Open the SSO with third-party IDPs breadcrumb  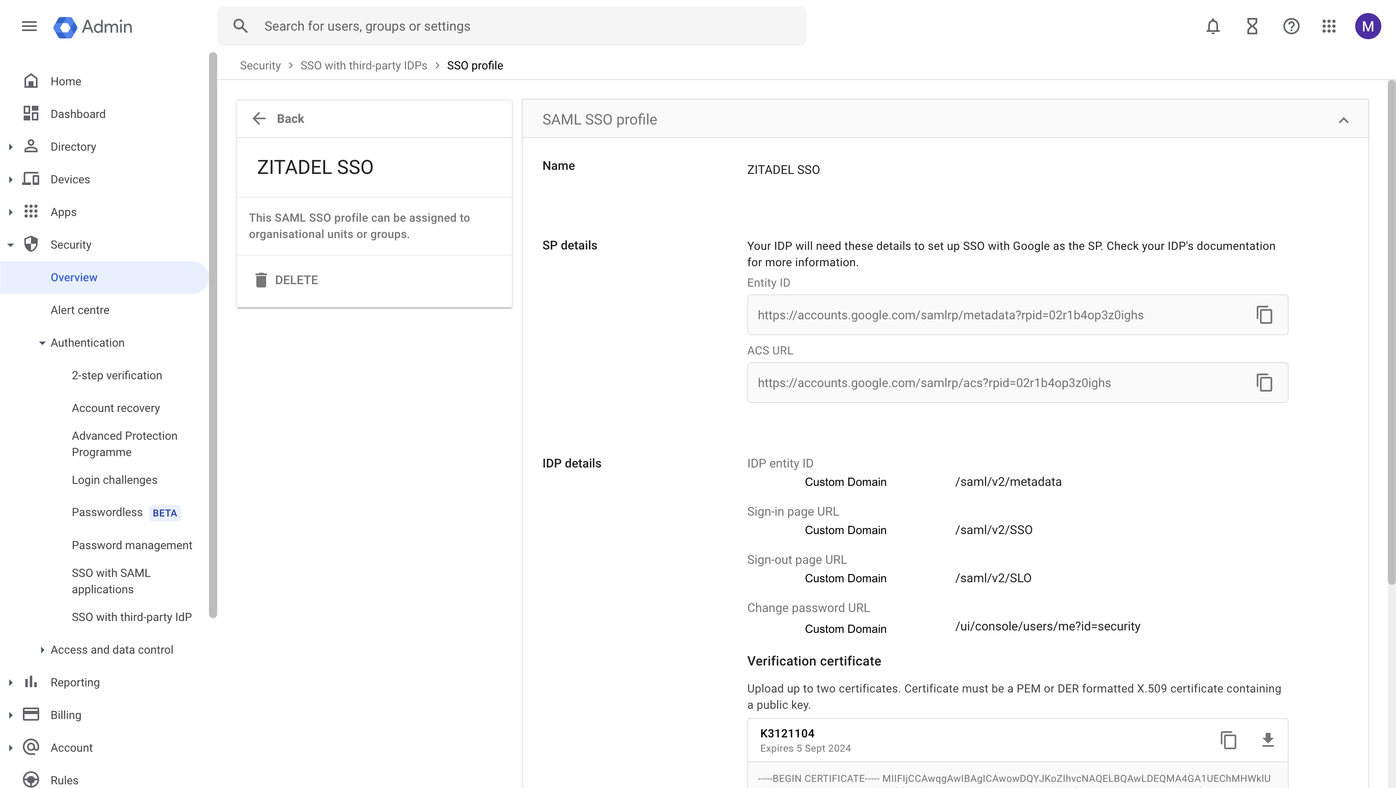(364, 65)
